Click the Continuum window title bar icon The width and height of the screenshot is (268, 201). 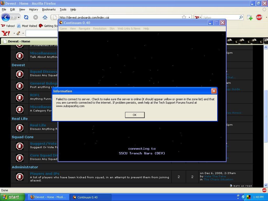[x=61, y=23]
